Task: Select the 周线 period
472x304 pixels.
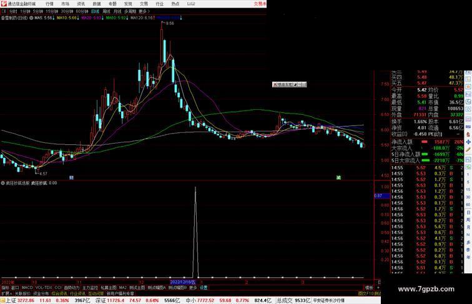Action: point(106,11)
